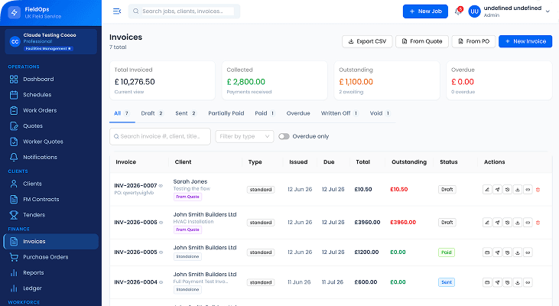559x306 pixels.
Task: Click the Sent status badge on INV-2026-0004
Action: pyautogui.click(x=447, y=282)
